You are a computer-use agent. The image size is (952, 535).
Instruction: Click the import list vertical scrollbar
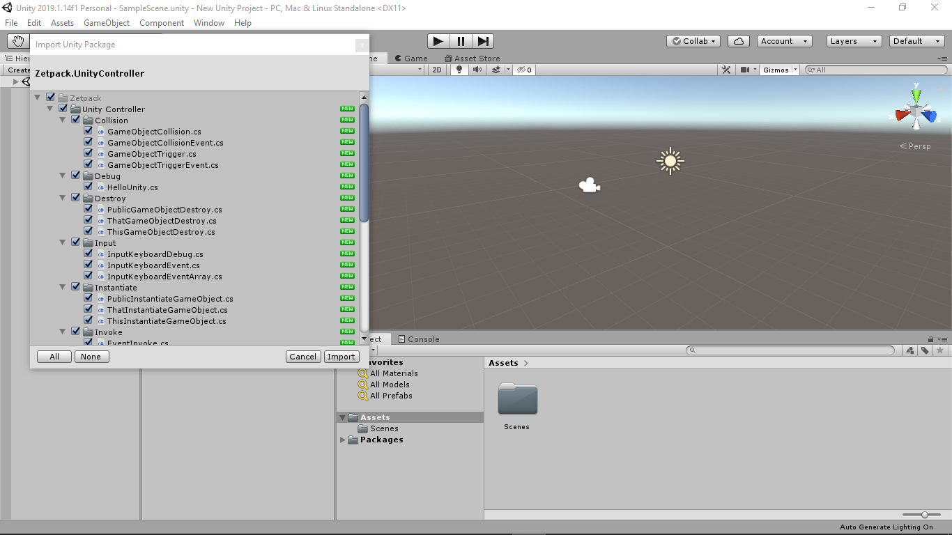pyautogui.click(x=364, y=162)
